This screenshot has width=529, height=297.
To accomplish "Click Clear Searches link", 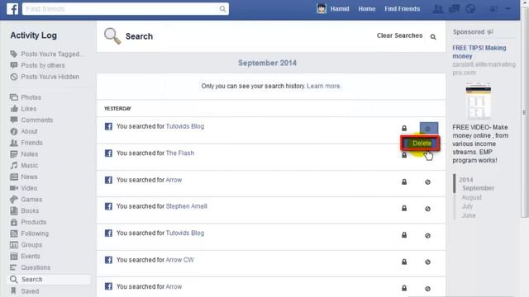I will pyautogui.click(x=399, y=35).
